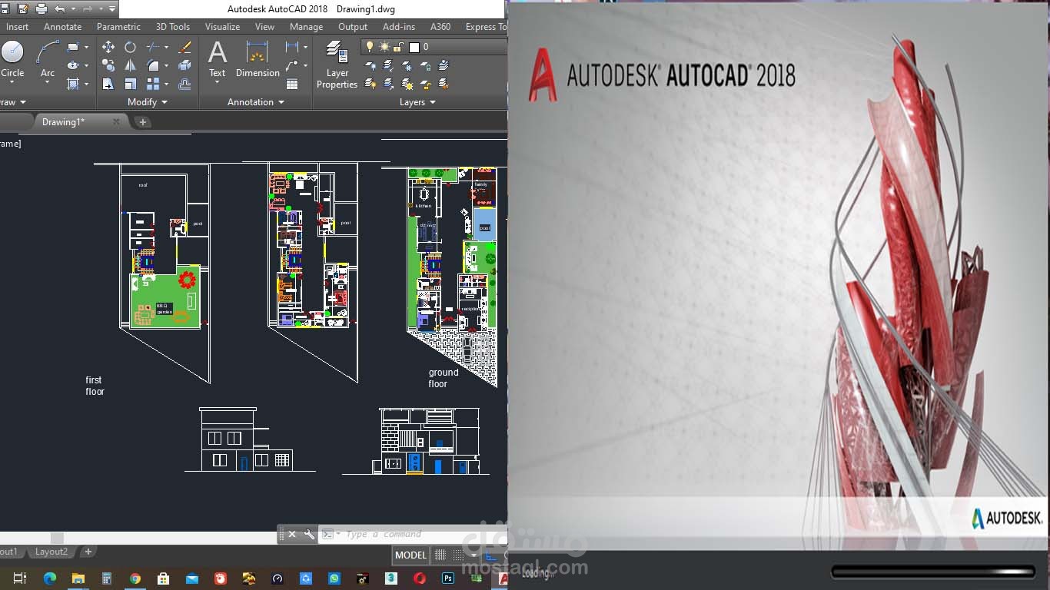Viewport: 1050px width, 590px height.
Task: Click the MODEL button in status bar
Action: tap(410, 555)
